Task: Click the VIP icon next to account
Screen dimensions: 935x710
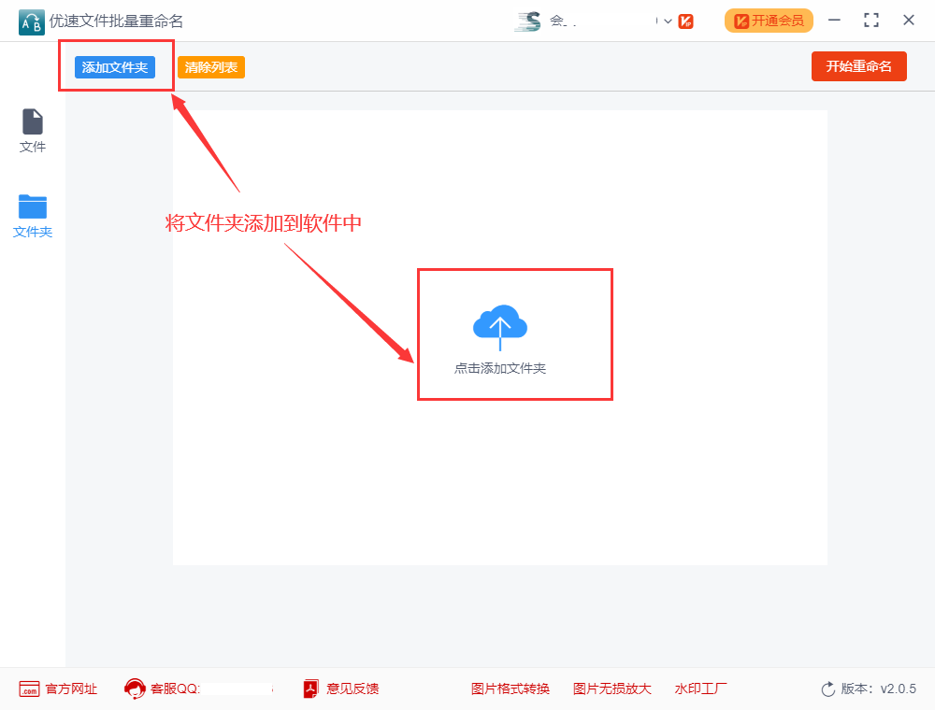Action: point(685,20)
